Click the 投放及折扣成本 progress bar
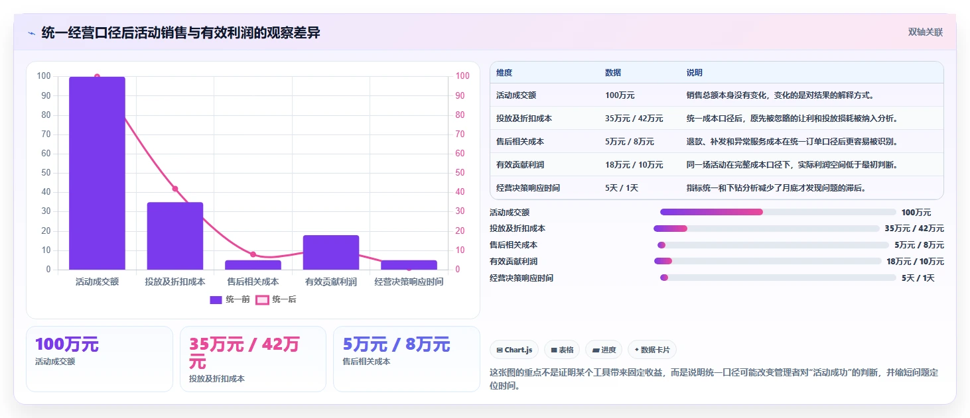Image resolution: width=970 pixels, height=418 pixels. click(x=766, y=229)
